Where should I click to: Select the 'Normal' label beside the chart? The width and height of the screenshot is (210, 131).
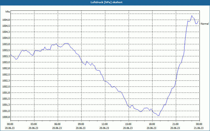tap(205, 24)
